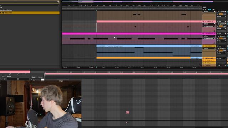The image size is (228, 128).
Task: Open the Mixer chooser on the magenta track
Action: point(209,36)
